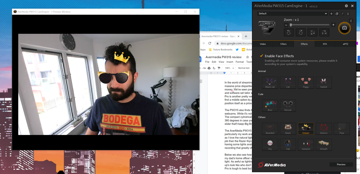360x174 pixels.
Task: Flip the image vertically
Action: coord(312,32)
